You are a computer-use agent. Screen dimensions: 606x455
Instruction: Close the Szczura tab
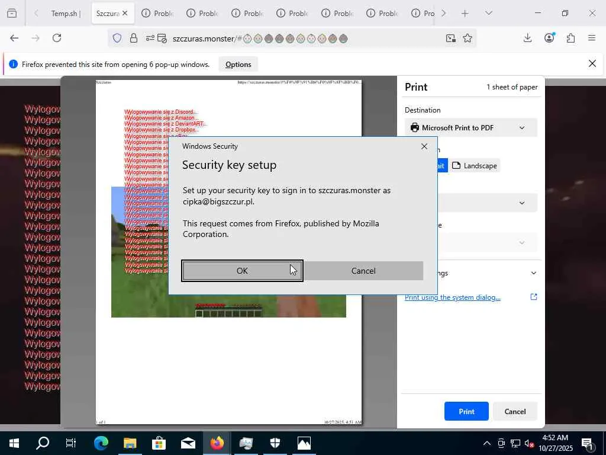tap(125, 13)
